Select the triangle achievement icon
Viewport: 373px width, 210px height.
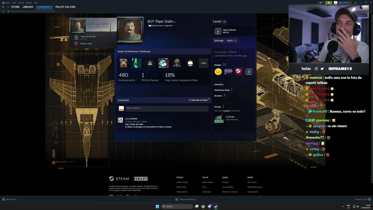coord(150,63)
